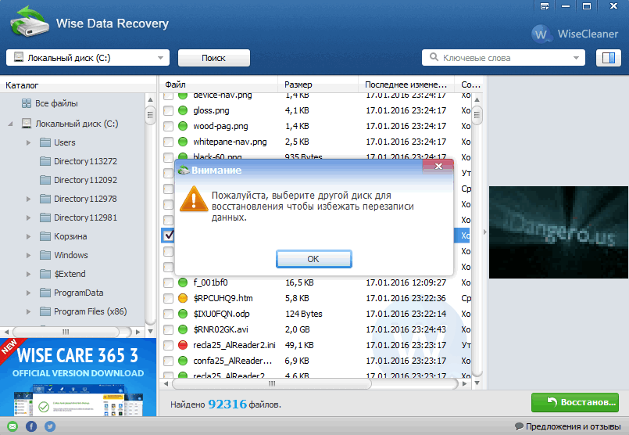Click the Поиск scan button
The height and width of the screenshot is (435, 629).
[213, 58]
